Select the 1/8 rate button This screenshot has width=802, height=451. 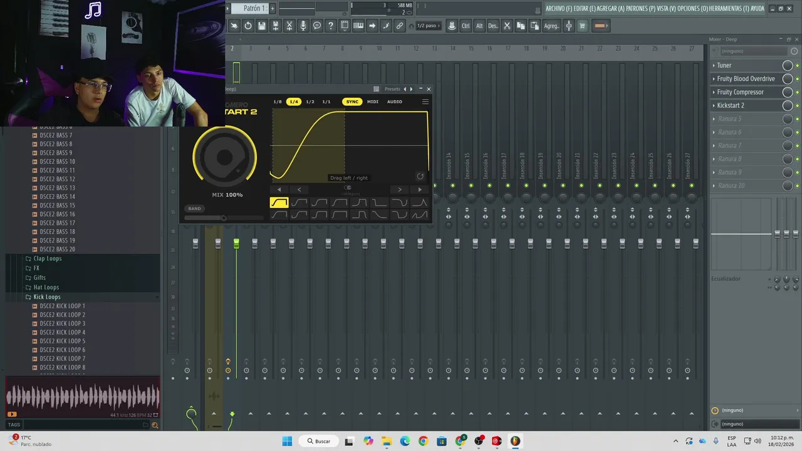(278, 101)
